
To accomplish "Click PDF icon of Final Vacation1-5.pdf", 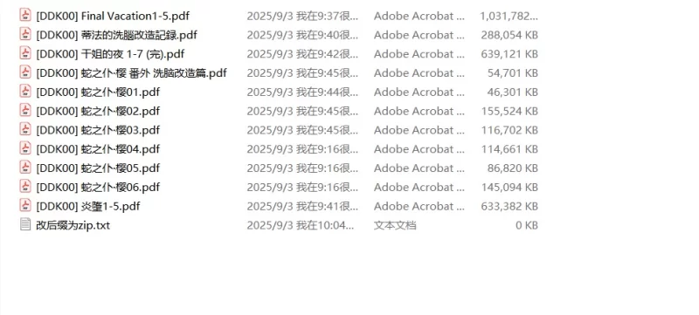I will 25,15.
